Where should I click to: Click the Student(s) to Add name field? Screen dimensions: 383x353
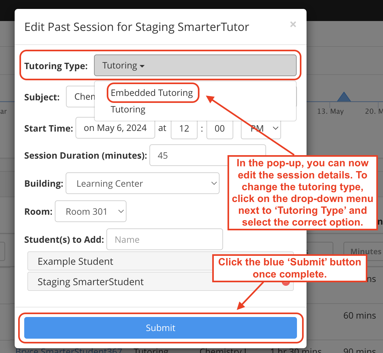(x=164, y=239)
